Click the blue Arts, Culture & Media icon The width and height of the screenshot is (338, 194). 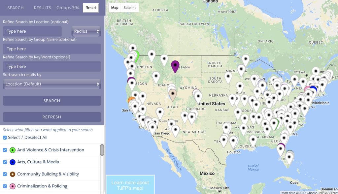pos(13,162)
